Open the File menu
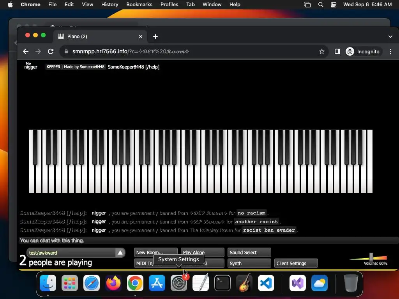The height and width of the screenshot is (299, 399). point(53,5)
